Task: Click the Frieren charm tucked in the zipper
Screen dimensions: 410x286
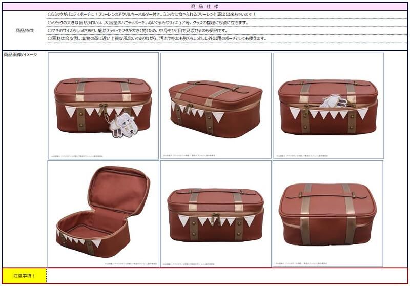Action: 334,101
